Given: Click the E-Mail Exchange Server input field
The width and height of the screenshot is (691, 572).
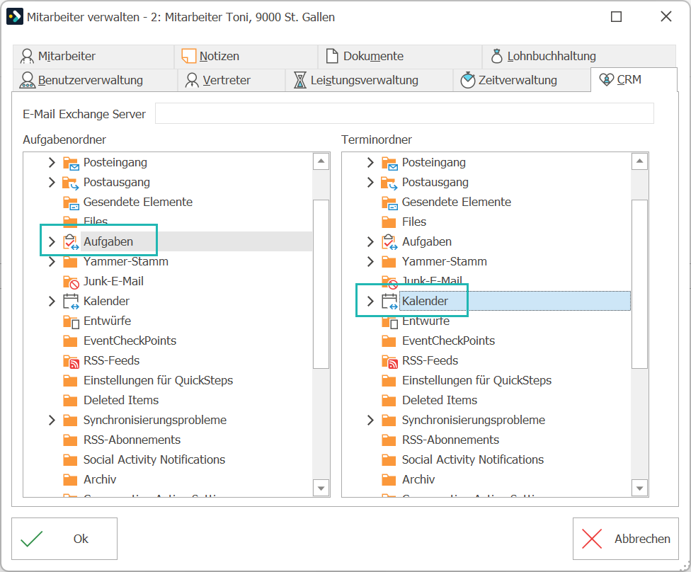Looking at the screenshot, I should [404, 114].
